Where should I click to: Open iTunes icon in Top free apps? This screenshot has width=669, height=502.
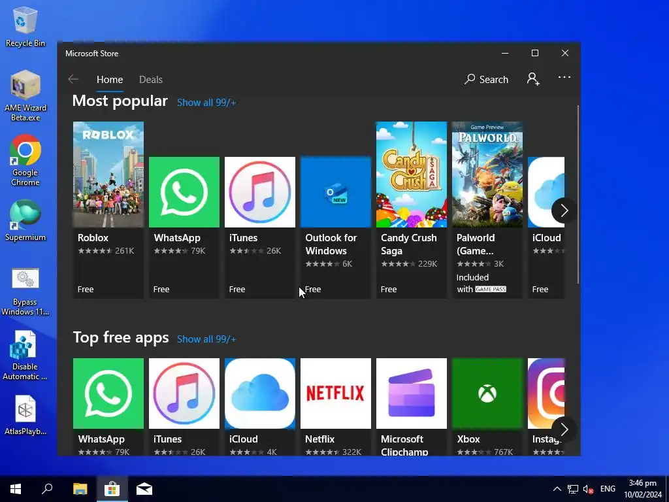pos(184,393)
